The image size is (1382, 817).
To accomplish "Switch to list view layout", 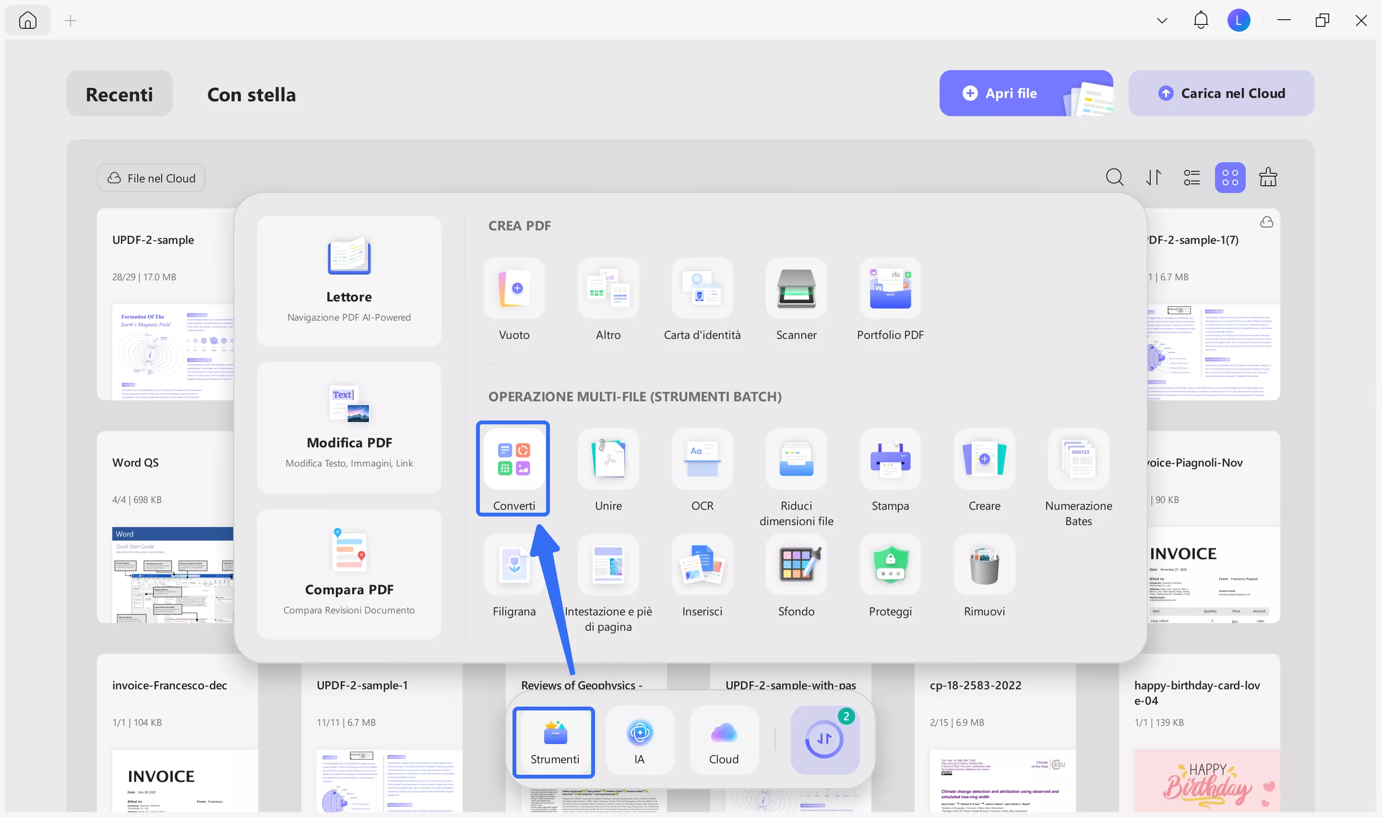I will [x=1191, y=177].
